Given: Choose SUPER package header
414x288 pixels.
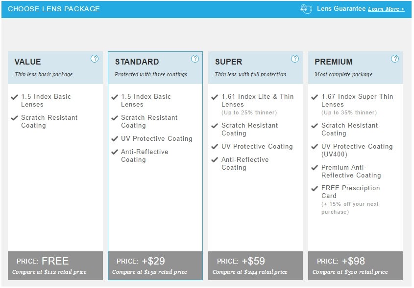Looking at the screenshot, I should pos(255,67).
